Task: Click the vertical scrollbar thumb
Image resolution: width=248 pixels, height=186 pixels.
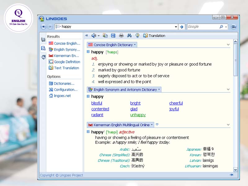Action: coord(235,60)
